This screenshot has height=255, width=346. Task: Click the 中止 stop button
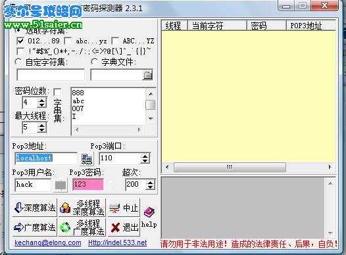click(124, 208)
